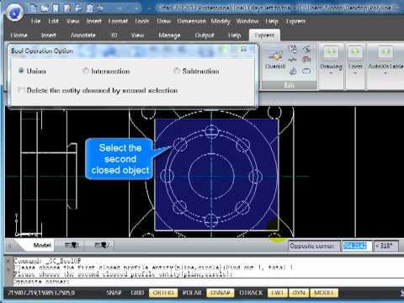Viewport: 404px width, 303px height.
Task: Click the Opposite corner distance input field
Action: tap(356, 246)
